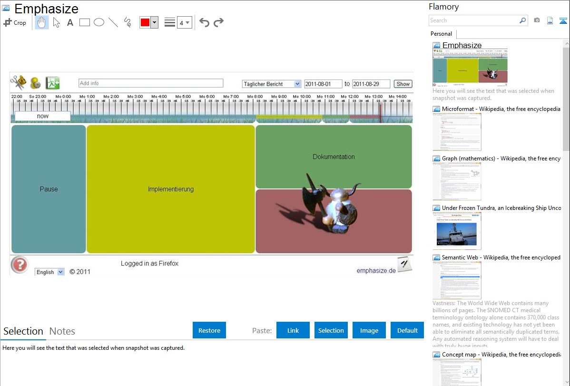Viewport: 570px width, 386px height.
Task: Open the line width 4 dropdown
Action: (185, 22)
